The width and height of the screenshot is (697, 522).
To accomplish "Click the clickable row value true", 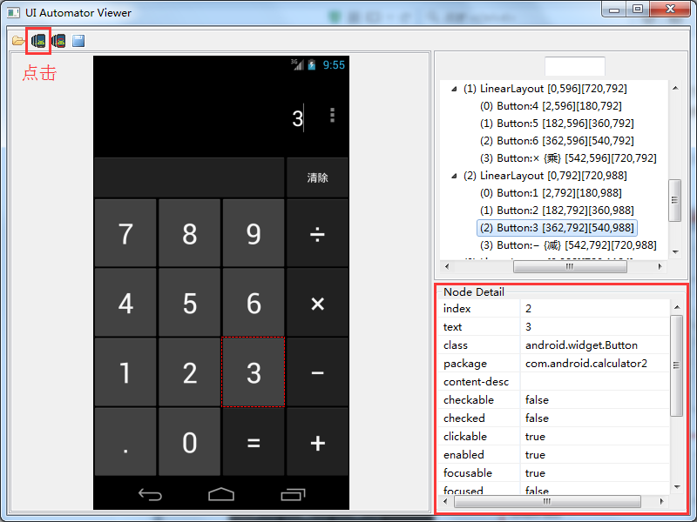I will click(x=535, y=437).
